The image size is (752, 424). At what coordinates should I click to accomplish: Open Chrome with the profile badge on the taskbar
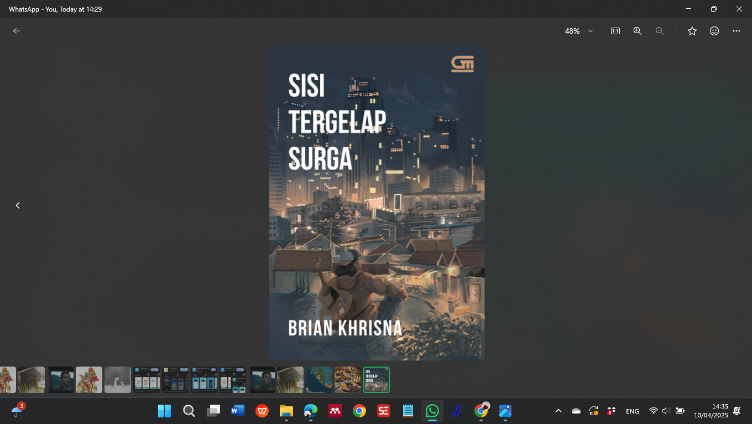[481, 411]
